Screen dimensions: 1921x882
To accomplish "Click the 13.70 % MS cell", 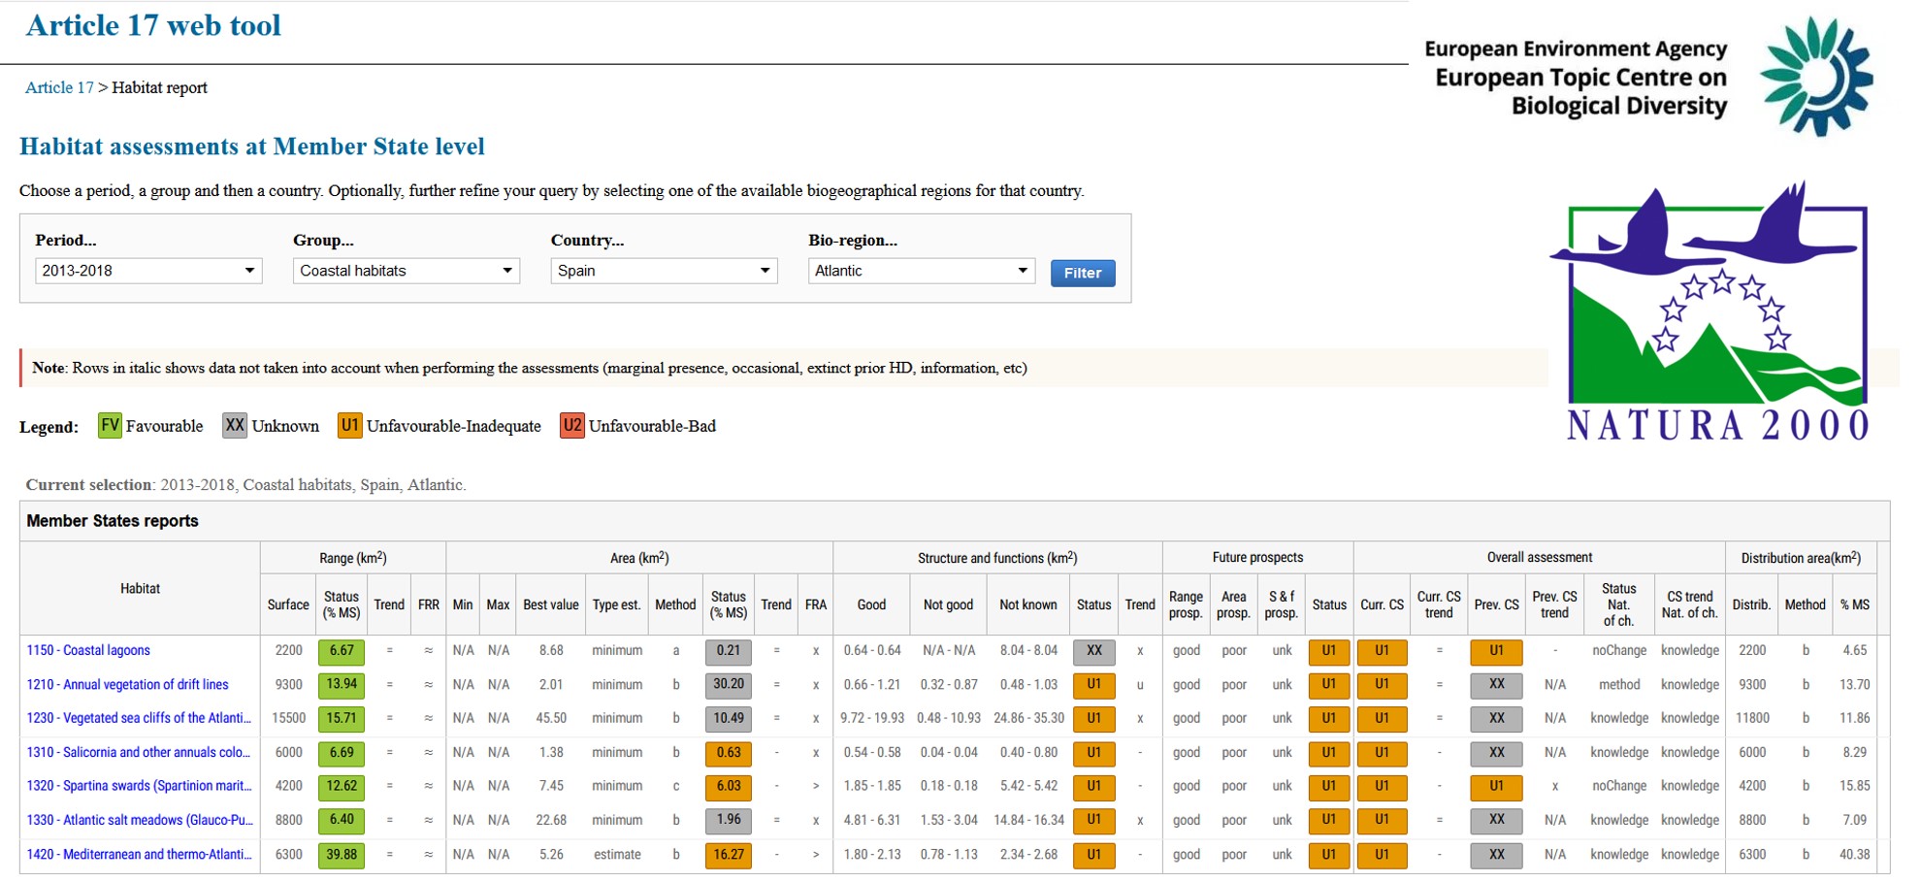I will click(1855, 684).
